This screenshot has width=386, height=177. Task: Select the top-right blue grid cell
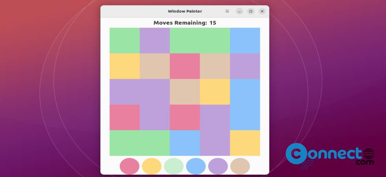point(245,41)
